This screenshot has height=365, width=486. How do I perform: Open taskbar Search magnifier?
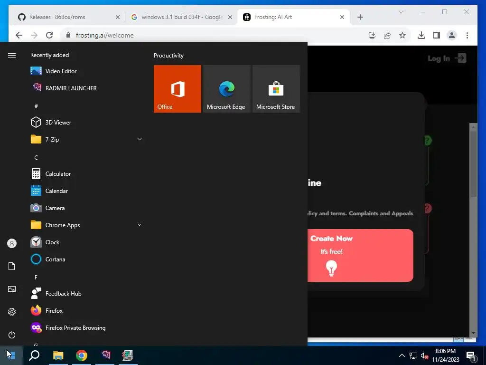[34, 355]
